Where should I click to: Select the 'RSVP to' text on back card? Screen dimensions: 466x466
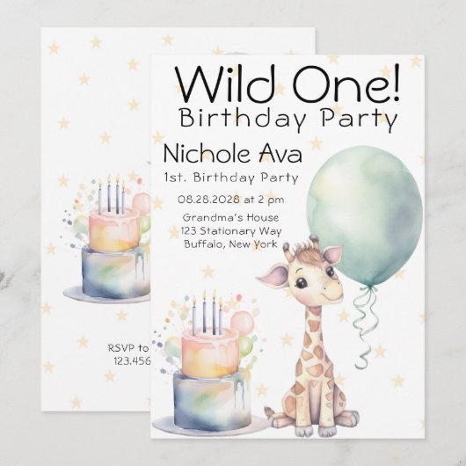click(x=127, y=347)
